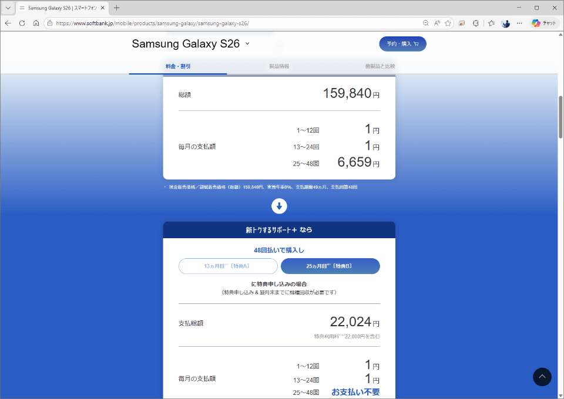Click the zoom magnifier icon in address bar
This screenshot has width=564, height=399.
pos(426,23)
